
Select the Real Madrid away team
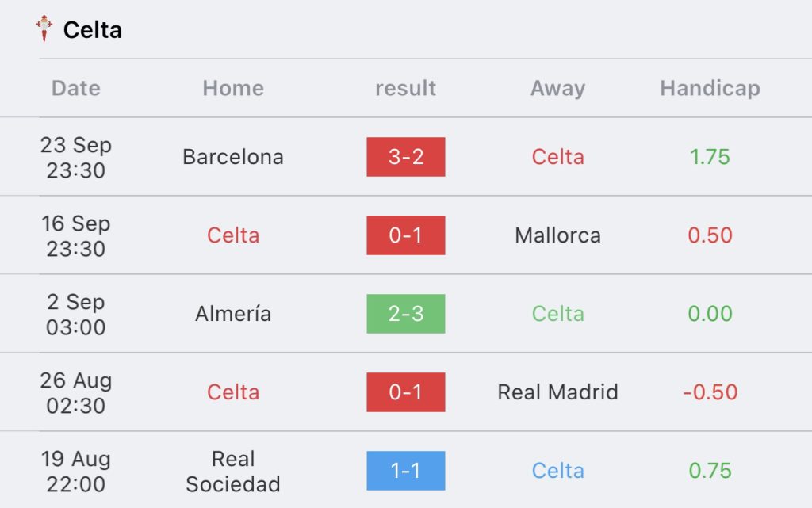557,392
